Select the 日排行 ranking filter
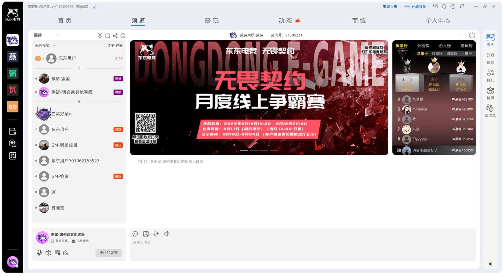The width and height of the screenshot is (504, 276). (437, 54)
